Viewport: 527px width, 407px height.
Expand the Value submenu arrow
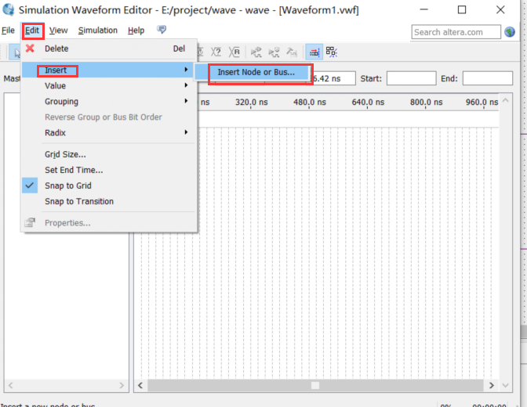[186, 85]
